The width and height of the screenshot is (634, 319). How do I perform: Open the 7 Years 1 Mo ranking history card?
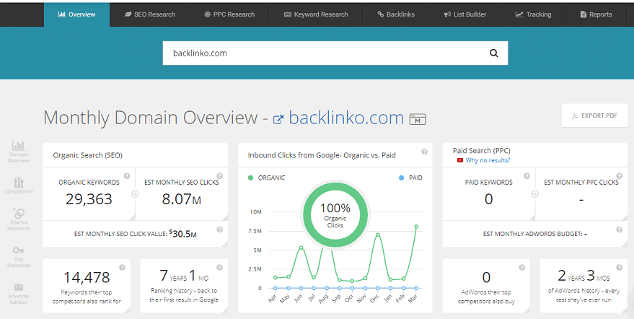pyautogui.click(x=184, y=286)
